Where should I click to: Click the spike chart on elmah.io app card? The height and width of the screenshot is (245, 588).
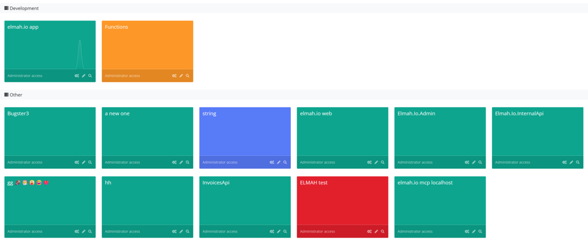point(79,55)
